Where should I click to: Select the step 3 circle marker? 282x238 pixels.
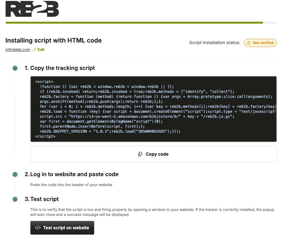pos(15,199)
